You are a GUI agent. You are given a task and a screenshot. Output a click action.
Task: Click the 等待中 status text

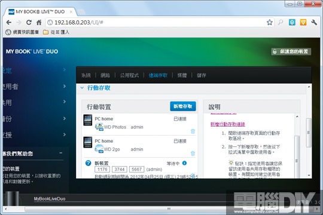[x=173, y=164]
